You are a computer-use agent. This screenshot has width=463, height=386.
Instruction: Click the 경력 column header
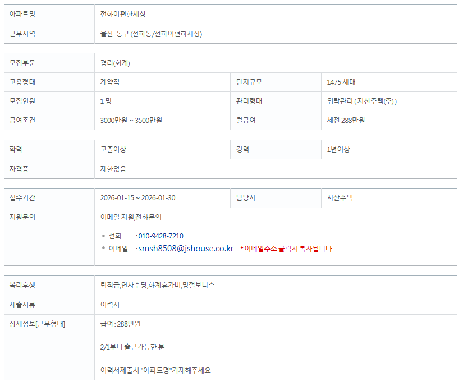click(242, 149)
